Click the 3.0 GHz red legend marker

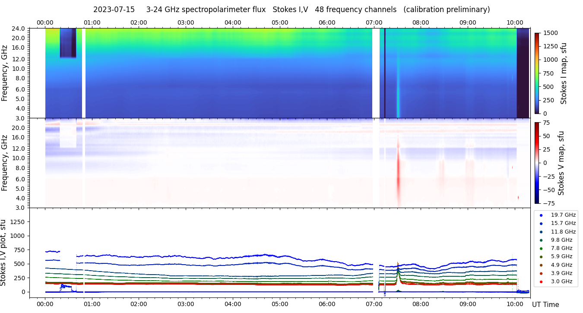(541, 281)
